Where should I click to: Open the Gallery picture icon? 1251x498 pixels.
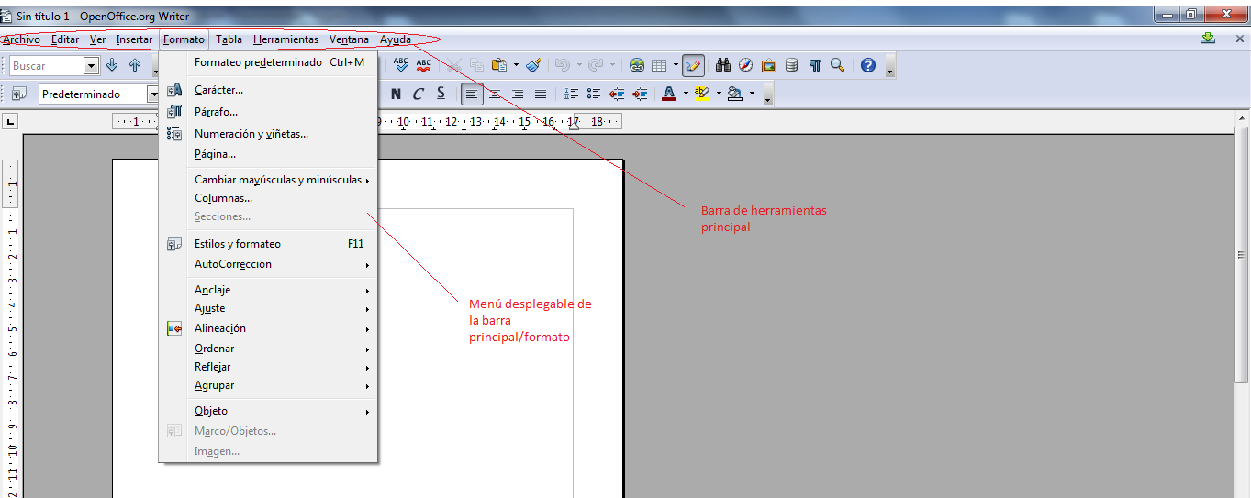pyautogui.click(x=768, y=65)
